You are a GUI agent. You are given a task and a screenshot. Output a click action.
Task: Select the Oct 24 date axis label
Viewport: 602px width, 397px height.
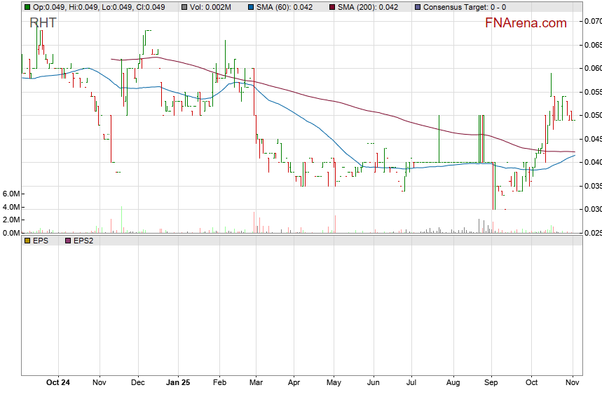57,383
